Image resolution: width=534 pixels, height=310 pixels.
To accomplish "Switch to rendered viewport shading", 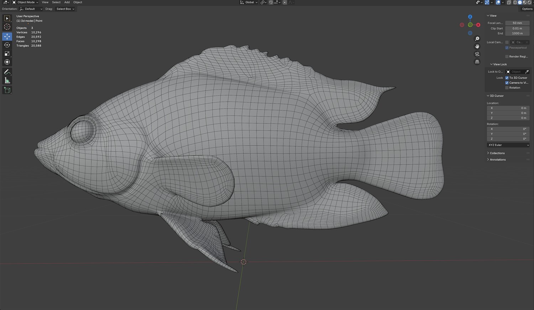I will pyautogui.click(x=529, y=2).
